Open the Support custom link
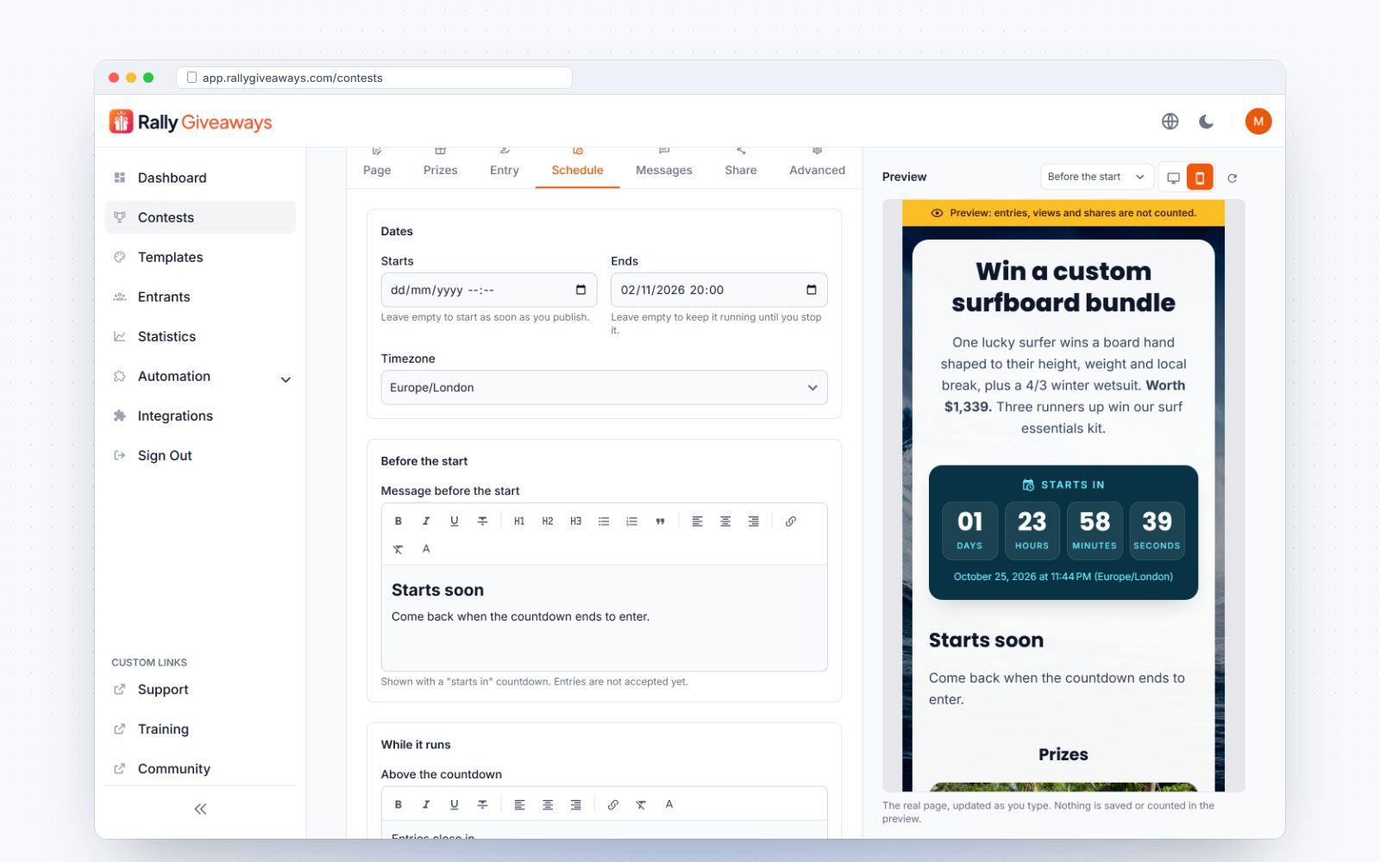Viewport: 1380px width, 862px height. pos(200,690)
